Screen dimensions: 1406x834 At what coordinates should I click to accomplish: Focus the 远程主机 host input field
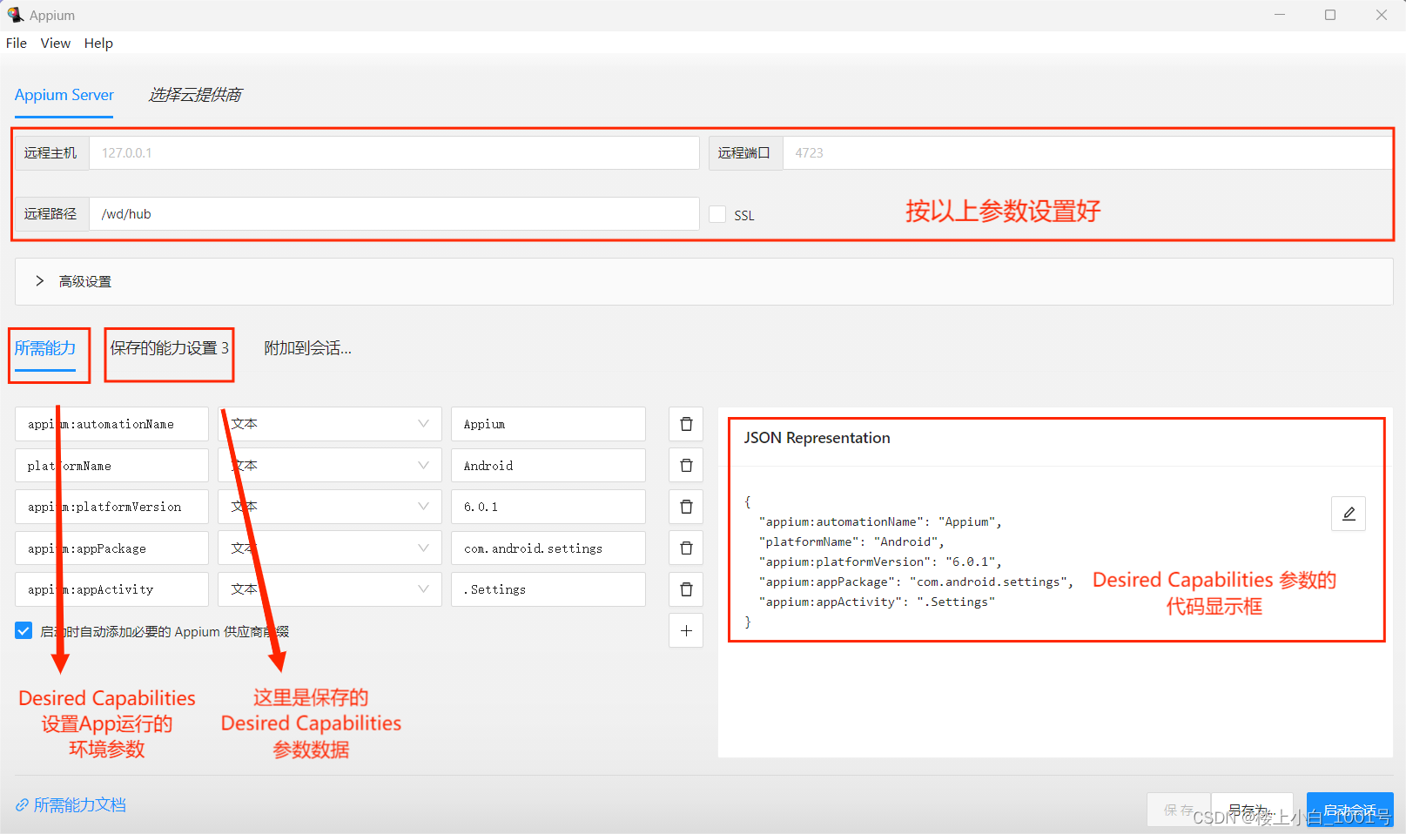pyautogui.click(x=394, y=152)
